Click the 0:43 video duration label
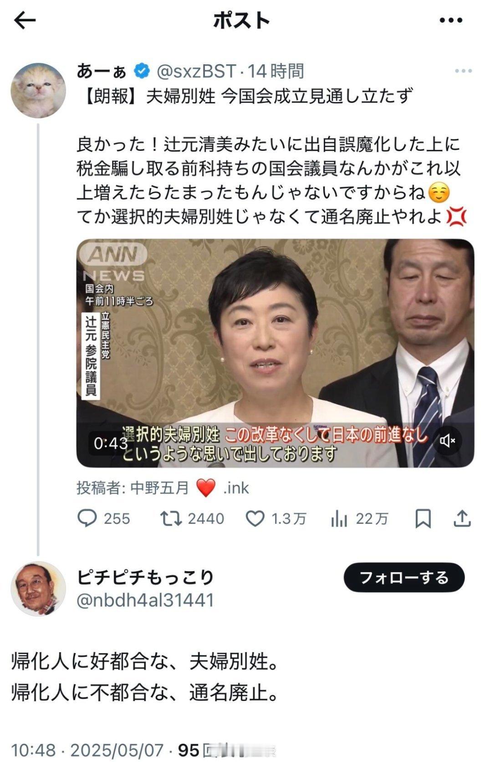 [x=111, y=443]
